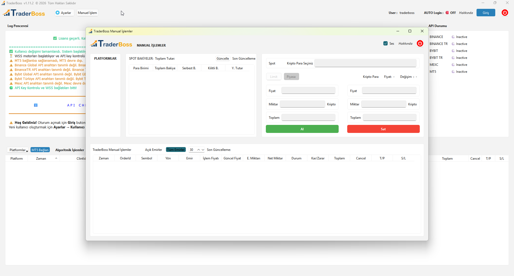Open Hakkında in Manual İşlemler dialog
This screenshot has height=276, width=514.
405,44
